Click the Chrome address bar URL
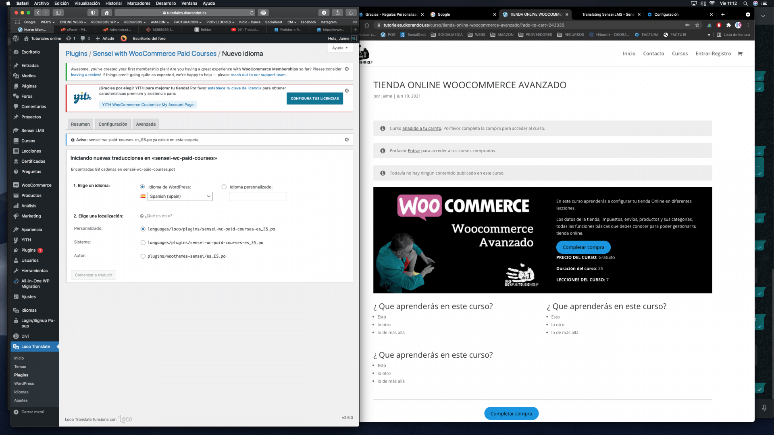The width and height of the screenshot is (774, 435). pos(474,25)
